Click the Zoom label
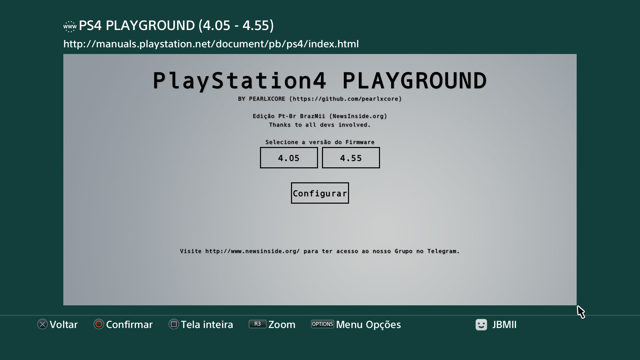640x360 pixels. (x=282, y=324)
